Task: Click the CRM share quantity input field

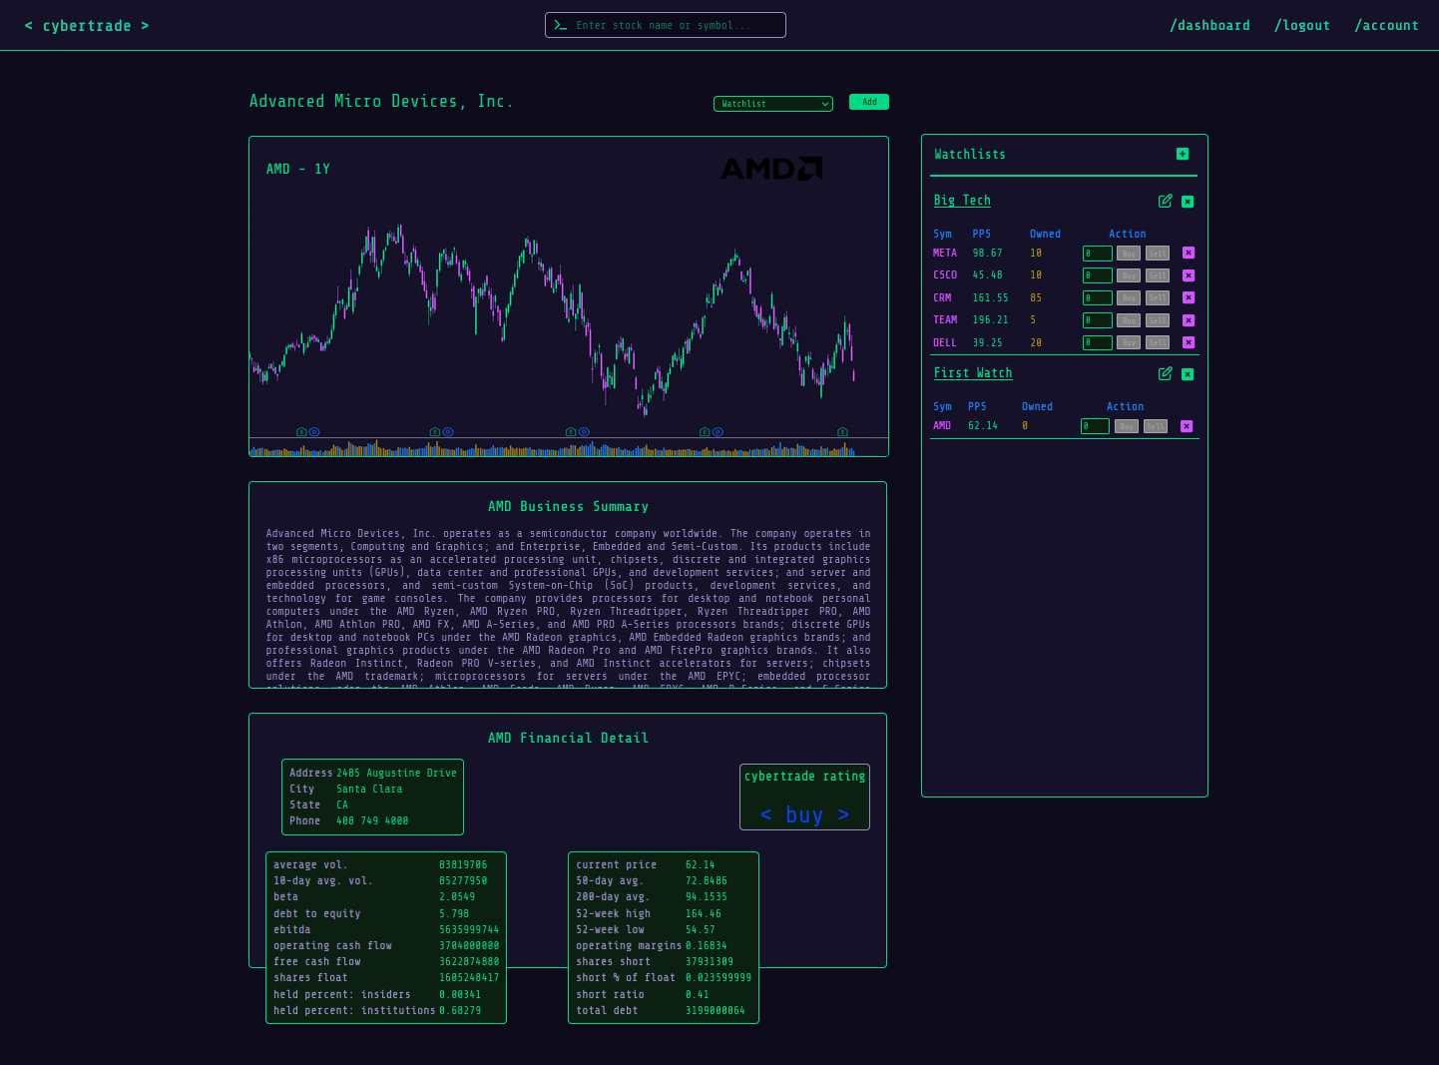Action: (1097, 297)
